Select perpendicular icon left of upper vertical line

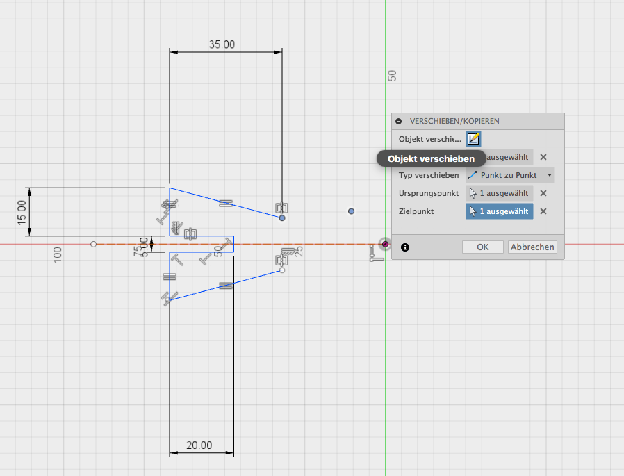click(163, 218)
